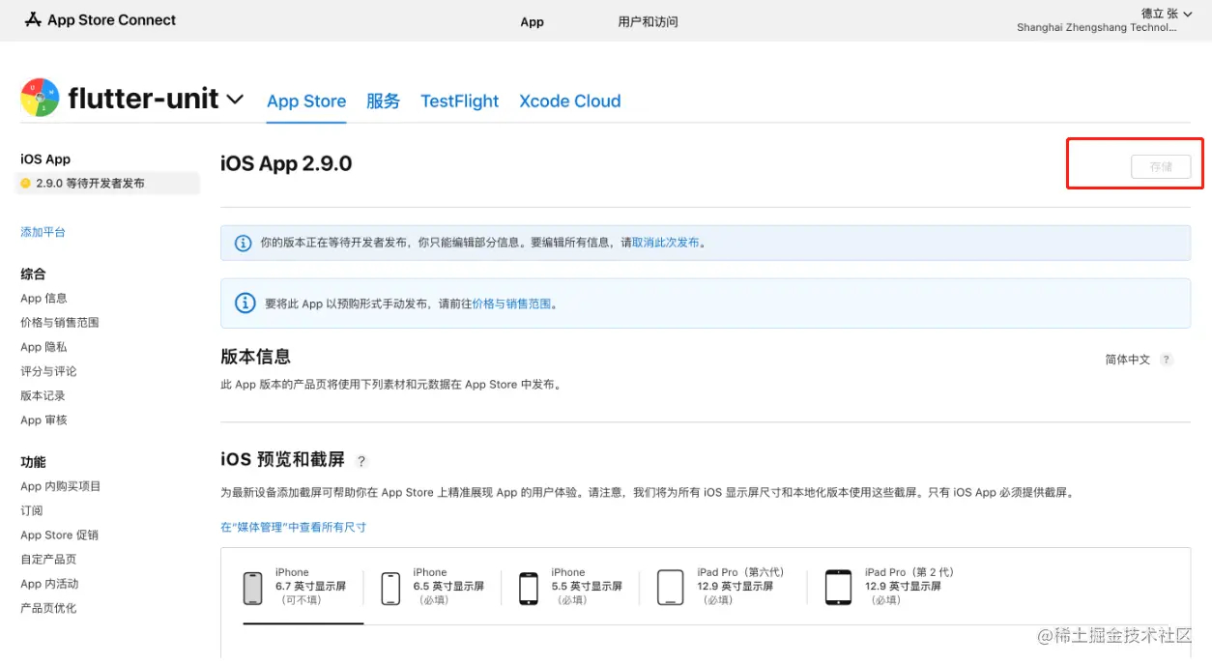Viewport: 1212px width, 665px height.
Task: Open App 隐私 in sidebar
Action: click(43, 347)
